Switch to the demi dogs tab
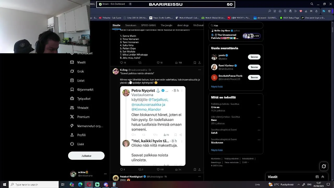The height and width of the screenshot is (188, 334). coord(183,25)
